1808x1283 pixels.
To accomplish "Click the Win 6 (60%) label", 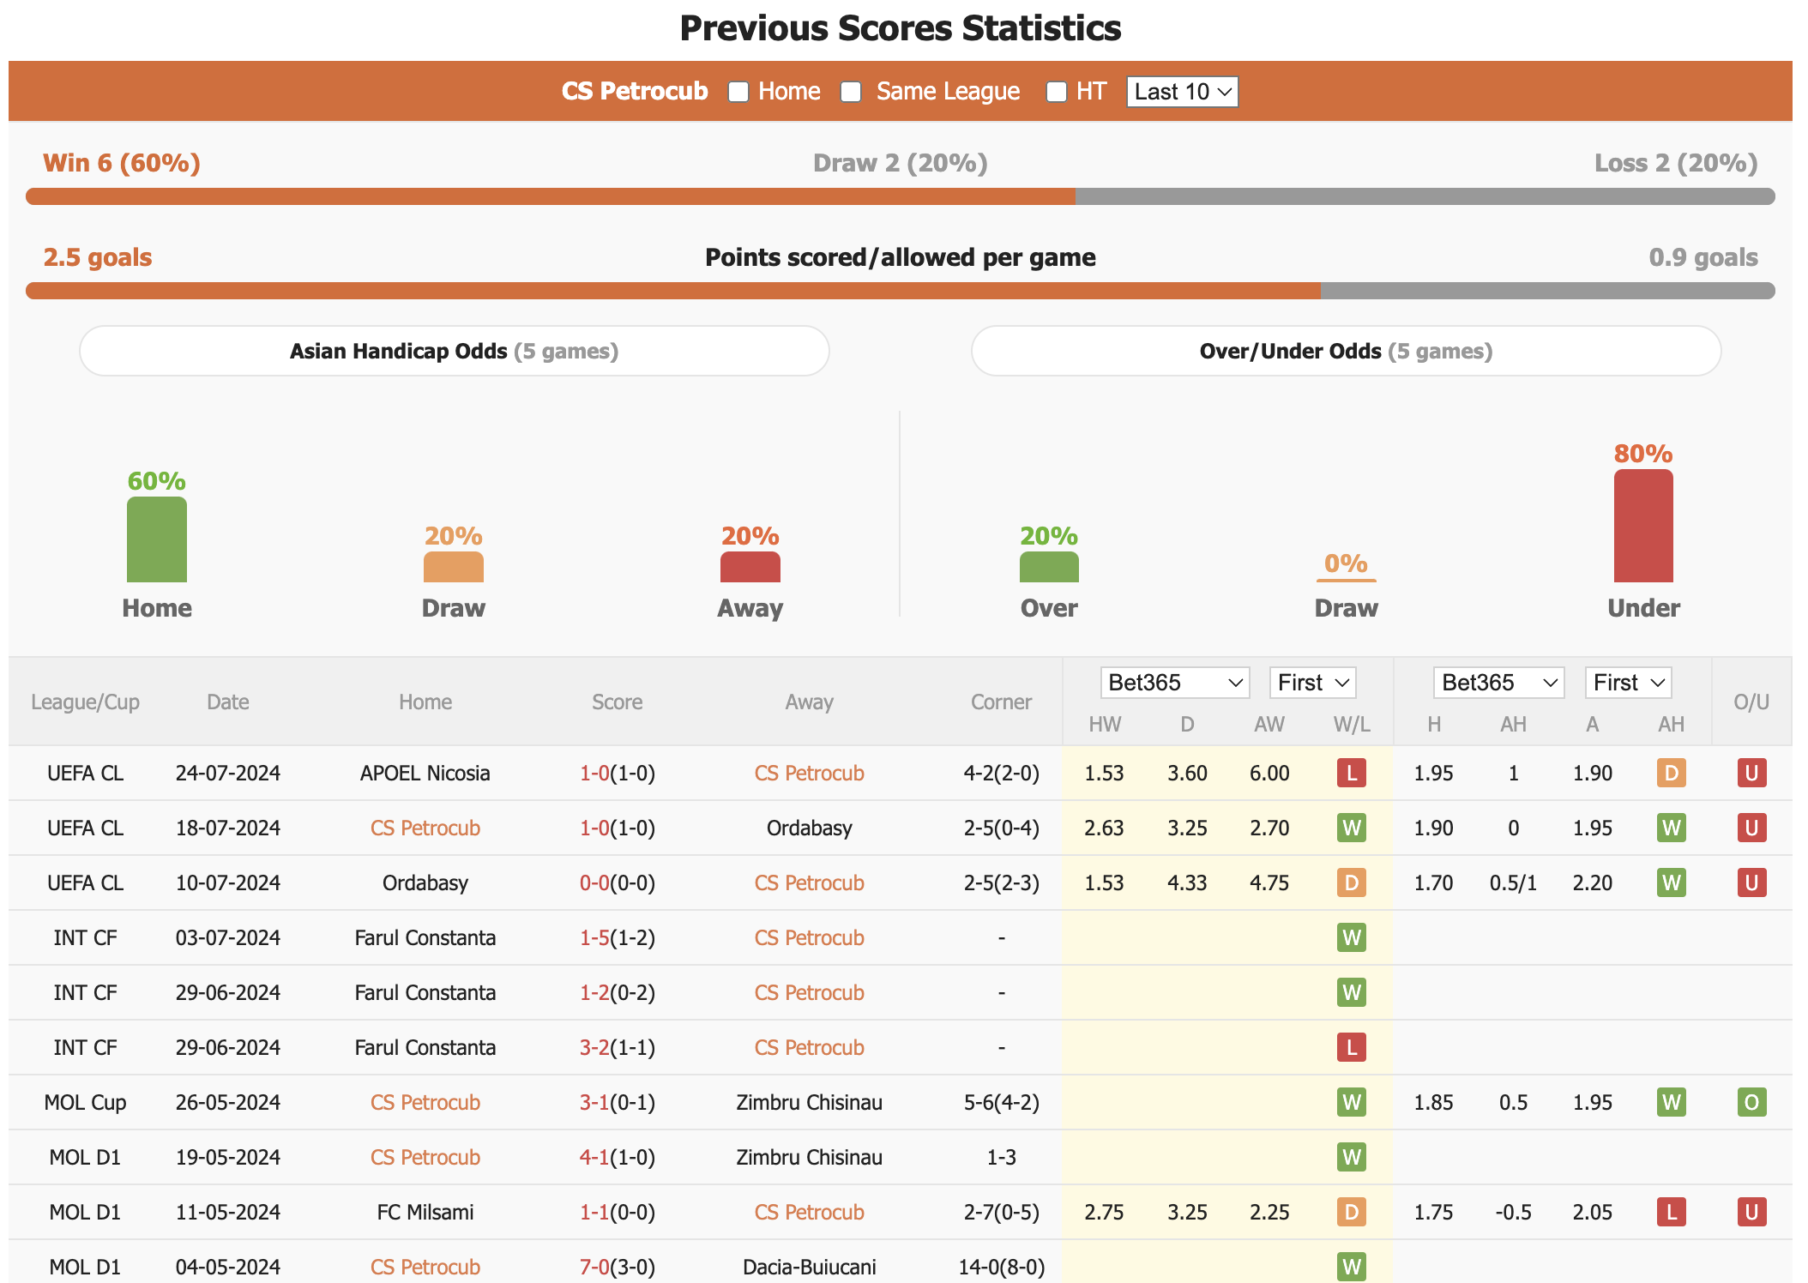I will 122,163.
